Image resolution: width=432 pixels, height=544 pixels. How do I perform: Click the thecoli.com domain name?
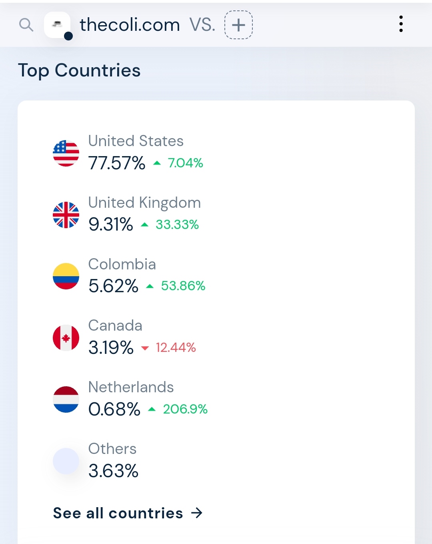130,25
